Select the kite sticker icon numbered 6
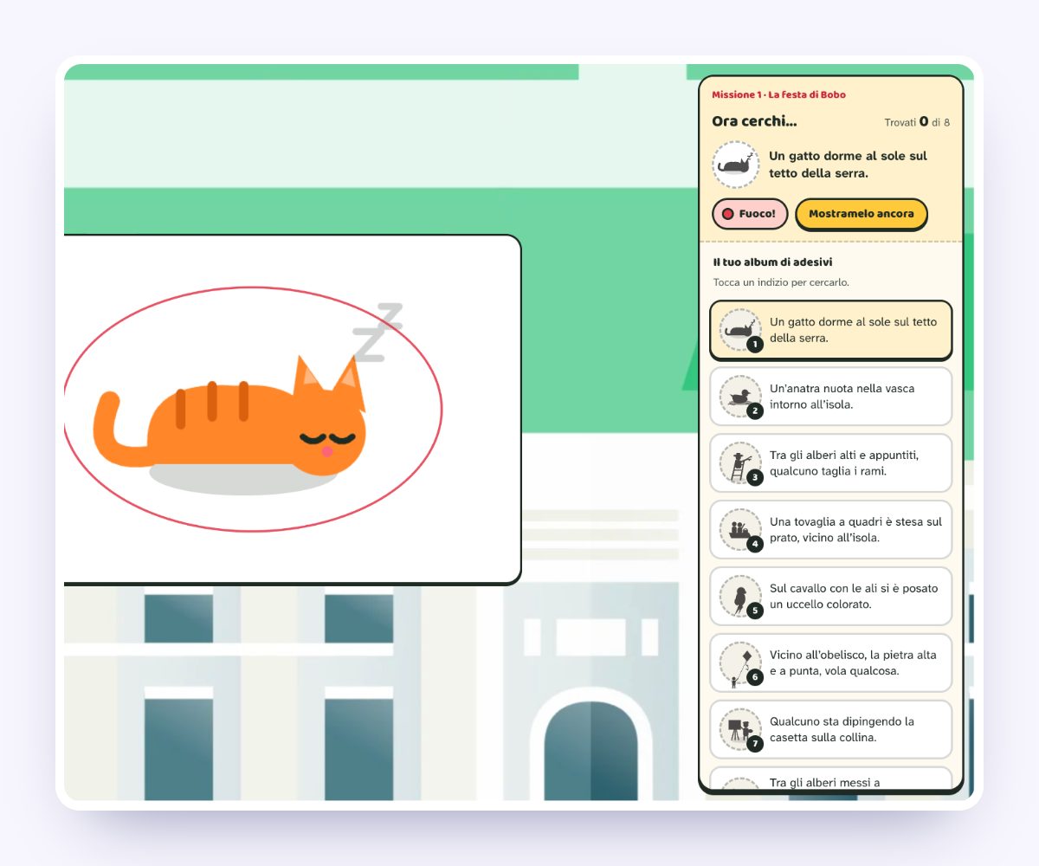Image resolution: width=1039 pixels, height=866 pixels. [x=740, y=663]
